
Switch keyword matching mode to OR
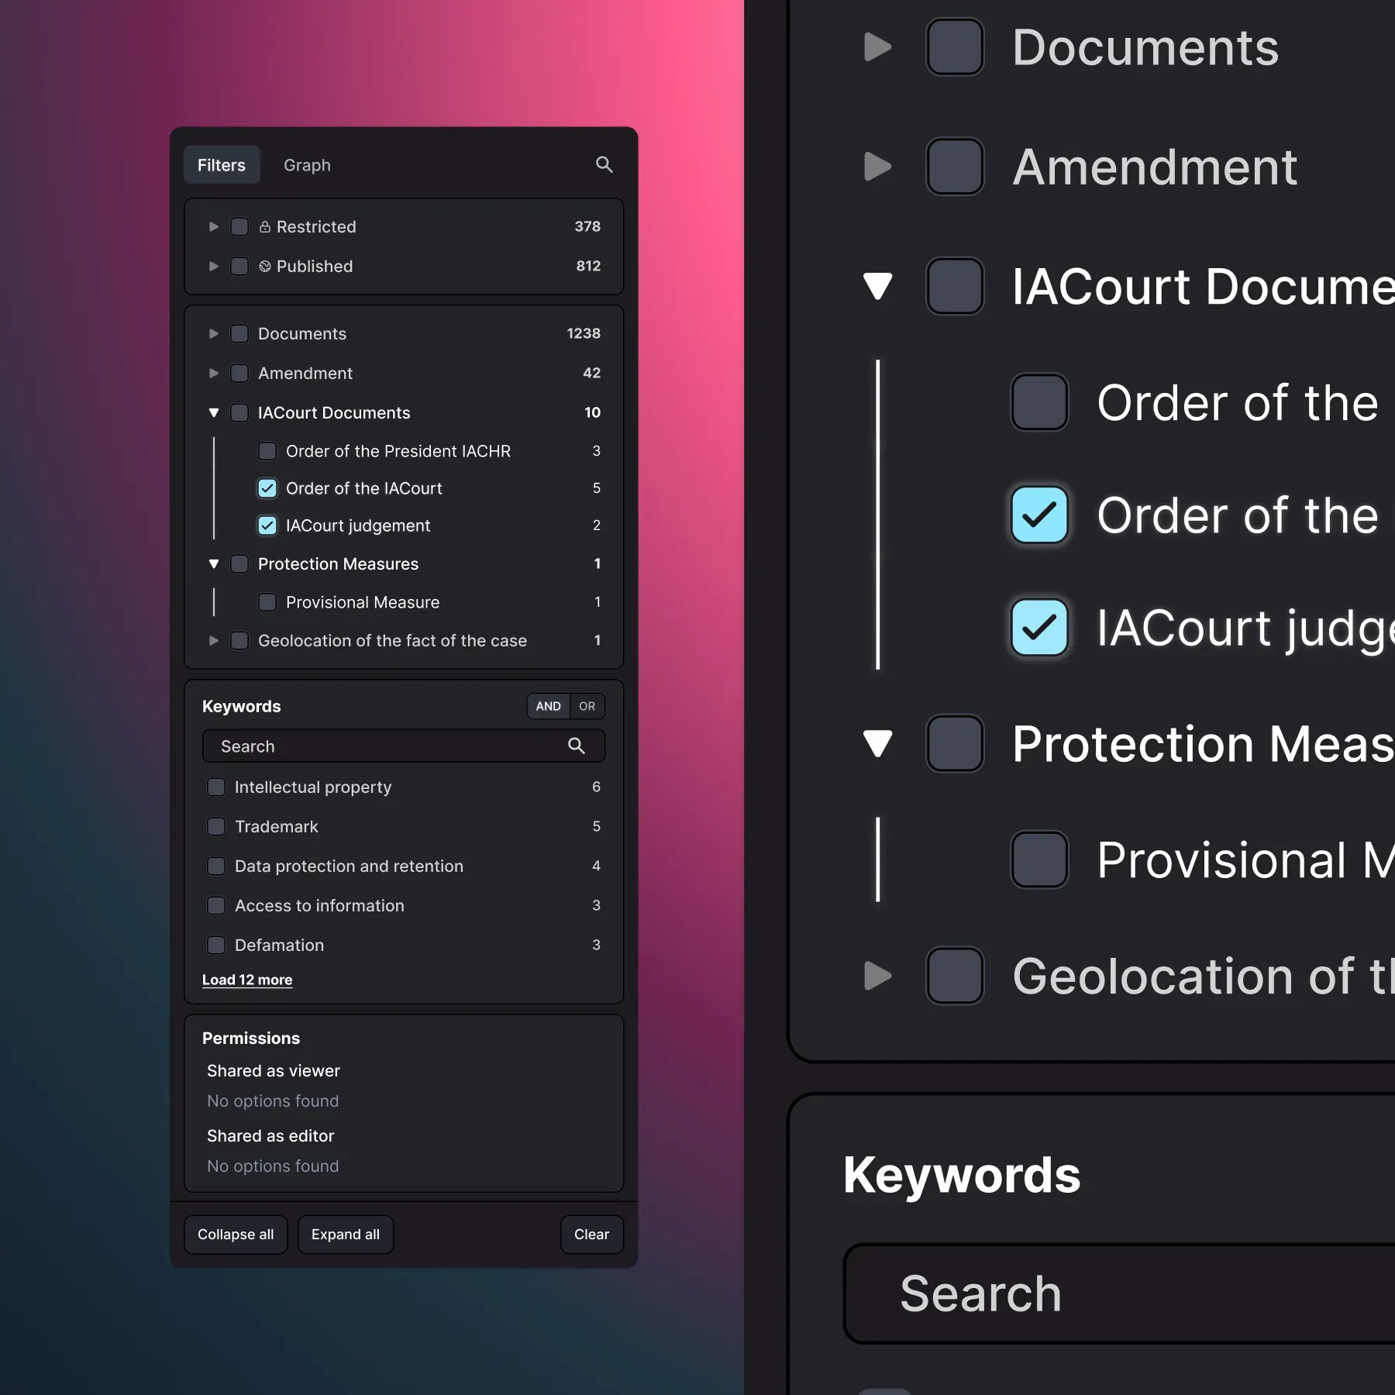(x=587, y=706)
